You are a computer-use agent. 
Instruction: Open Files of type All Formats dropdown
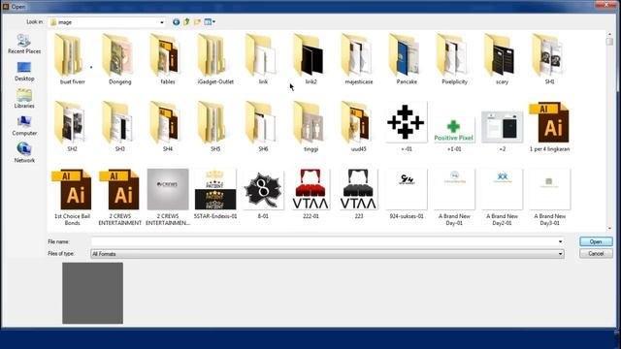click(x=327, y=254)
